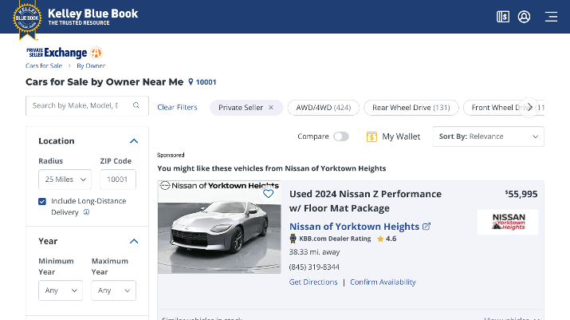Image resolution: width=570 pixels, height=320 pixels.
Task: Open the Minimum Year dropdown
Action: tap(61, 290)
